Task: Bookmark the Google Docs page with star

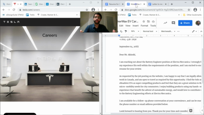Action: point(189,10)
